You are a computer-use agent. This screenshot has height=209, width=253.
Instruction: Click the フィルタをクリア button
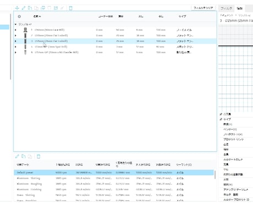tap(204, 8)
